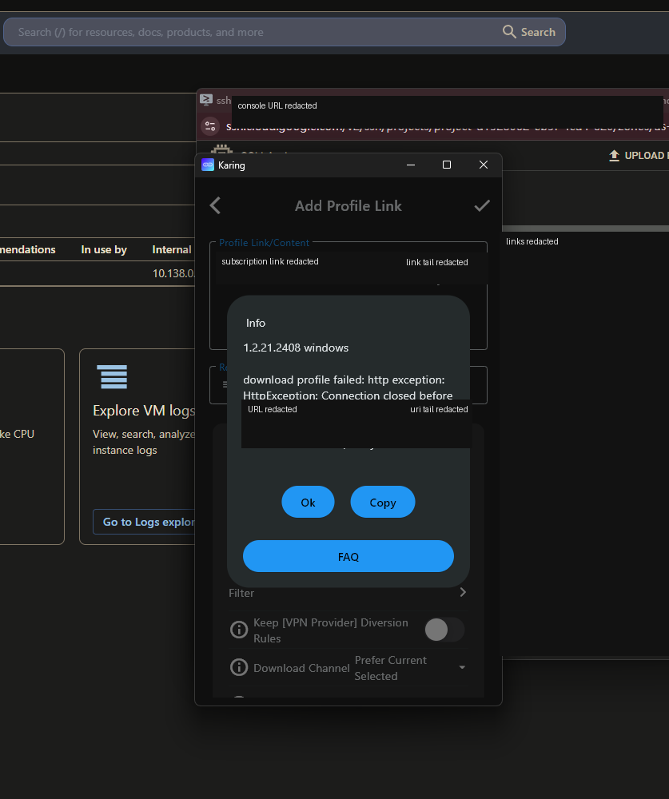Image resolution: width=669 pixels, height=799 pixels.
Task: Click info icon beside Download Channel
Action: [x=239, y=667]
